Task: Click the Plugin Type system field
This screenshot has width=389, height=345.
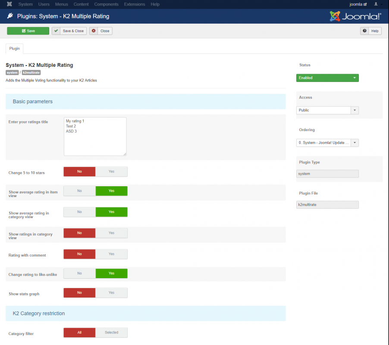Action: [327, 174]
